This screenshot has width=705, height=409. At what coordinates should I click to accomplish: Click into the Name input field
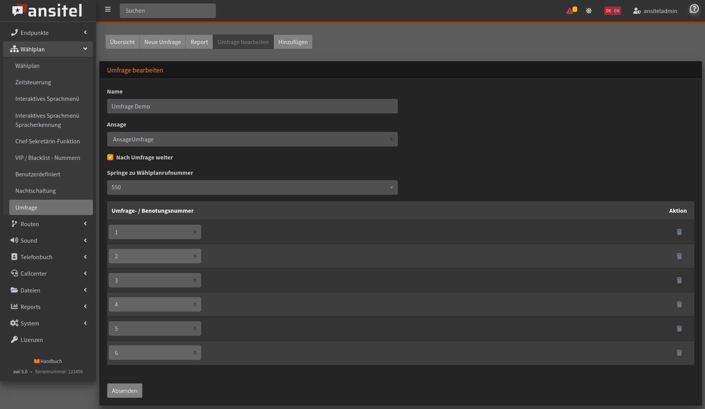pos(252,106)
